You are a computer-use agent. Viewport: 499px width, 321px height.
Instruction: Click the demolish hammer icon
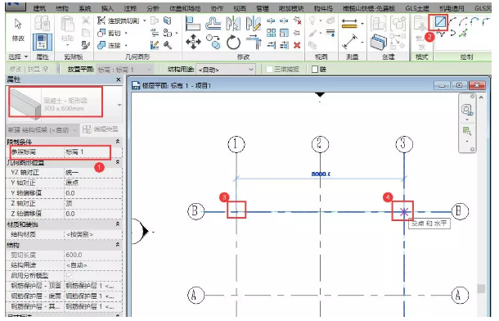(x=168, y=45)
